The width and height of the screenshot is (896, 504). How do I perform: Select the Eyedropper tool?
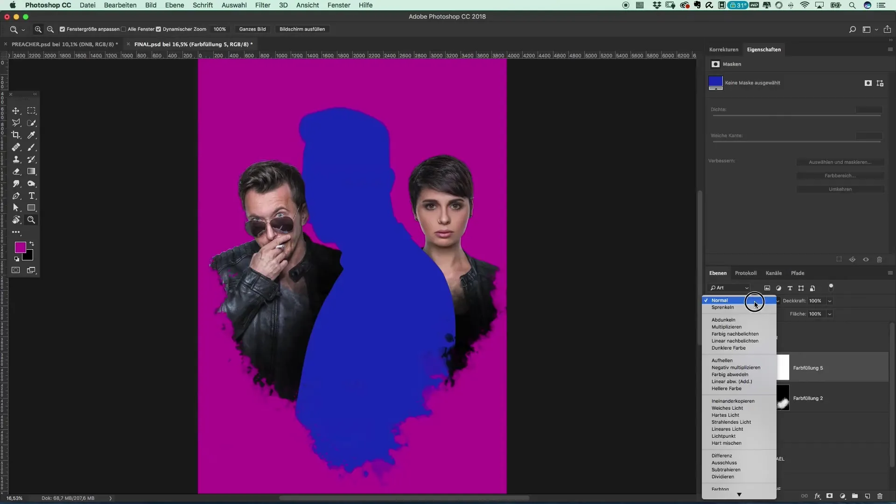[x=31, y=135]
